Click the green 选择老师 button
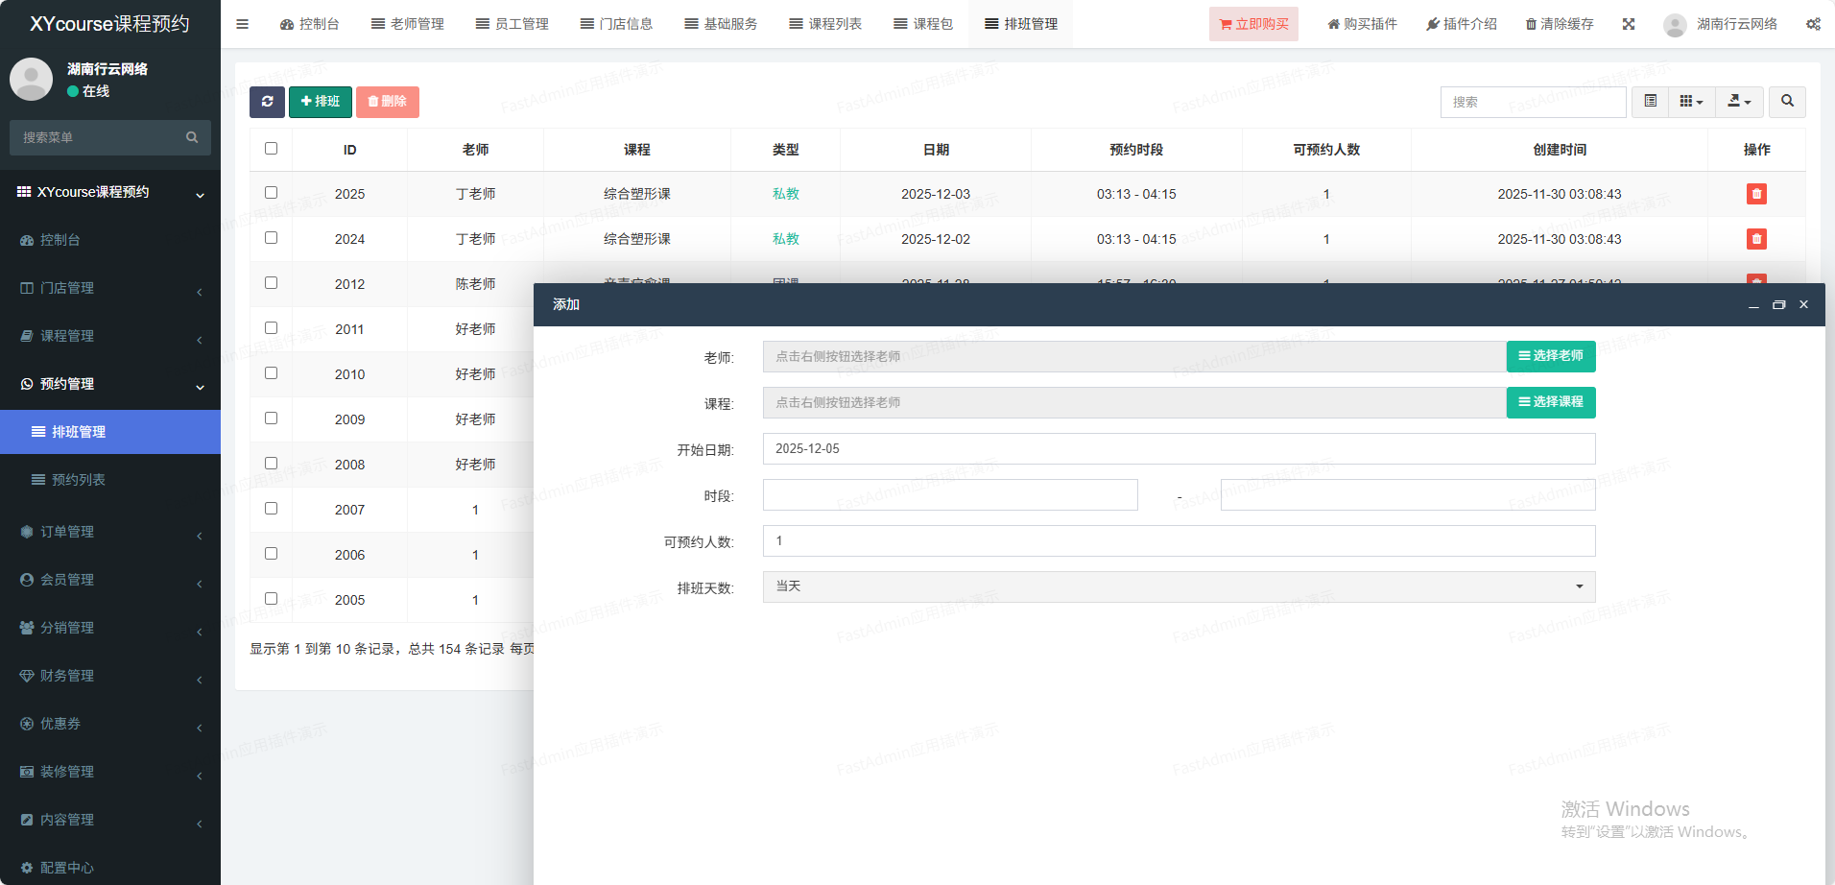The height and width of the screenshot is (885, 1835). pos(1550,356)
